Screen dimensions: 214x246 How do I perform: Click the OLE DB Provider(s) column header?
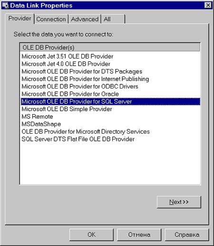110,48
